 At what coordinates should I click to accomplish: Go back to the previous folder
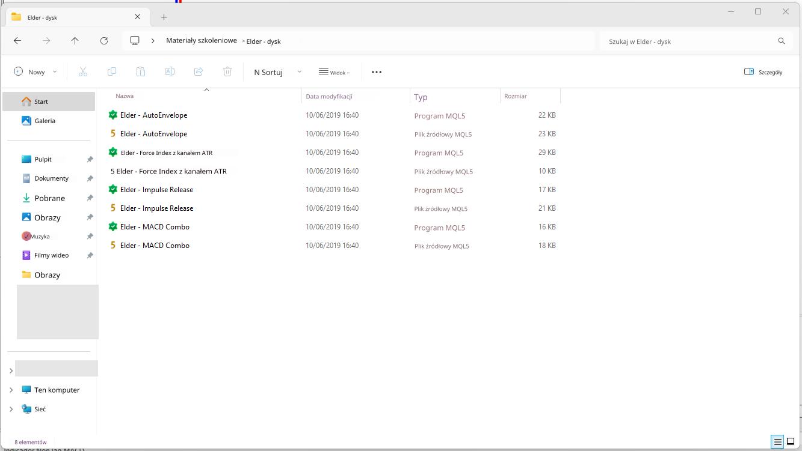[17, 41]
